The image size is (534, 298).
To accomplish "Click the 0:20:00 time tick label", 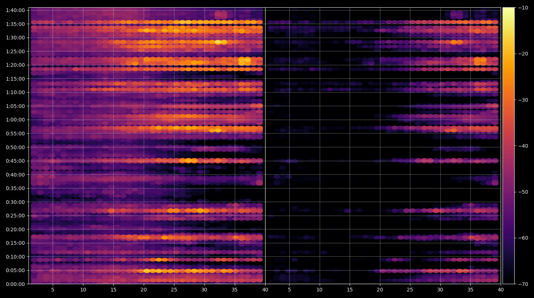I will click(x=15, y=229).
